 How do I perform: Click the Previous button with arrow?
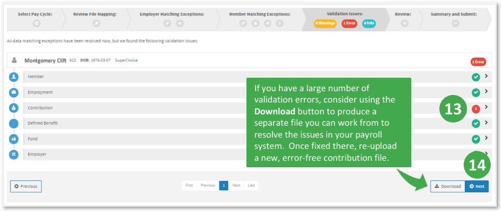(x=26, y=186)
